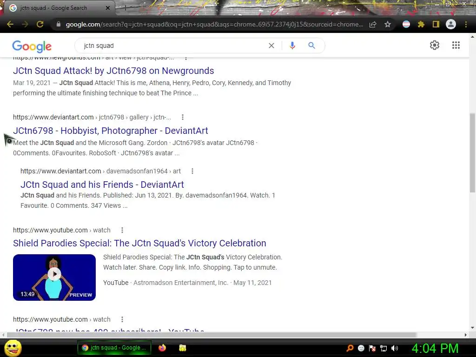This screenshot has width=476, height=357.
Task: Open more options for davemadsonfan1964 result
Action: click(x=192, y=171)
